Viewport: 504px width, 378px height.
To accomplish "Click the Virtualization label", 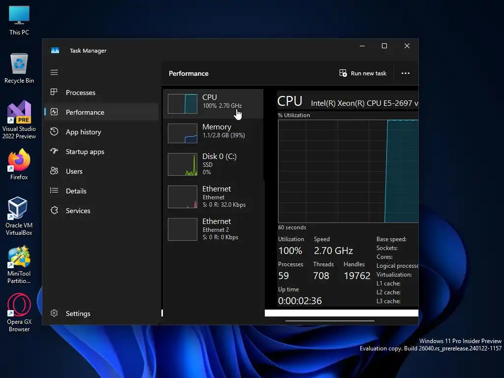I will point(394,275).
